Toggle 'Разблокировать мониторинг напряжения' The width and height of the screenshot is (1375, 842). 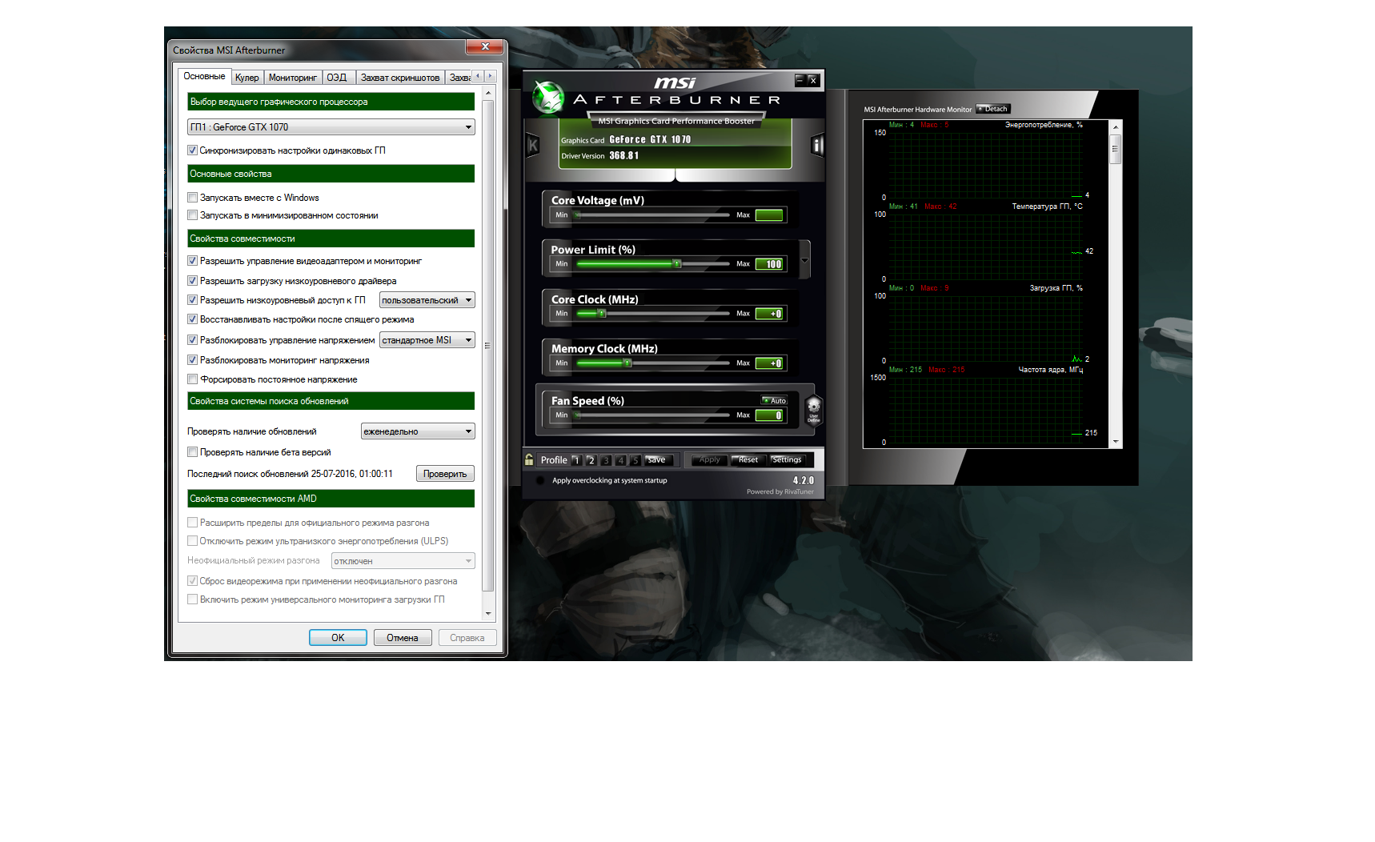(x=192, y=360)
